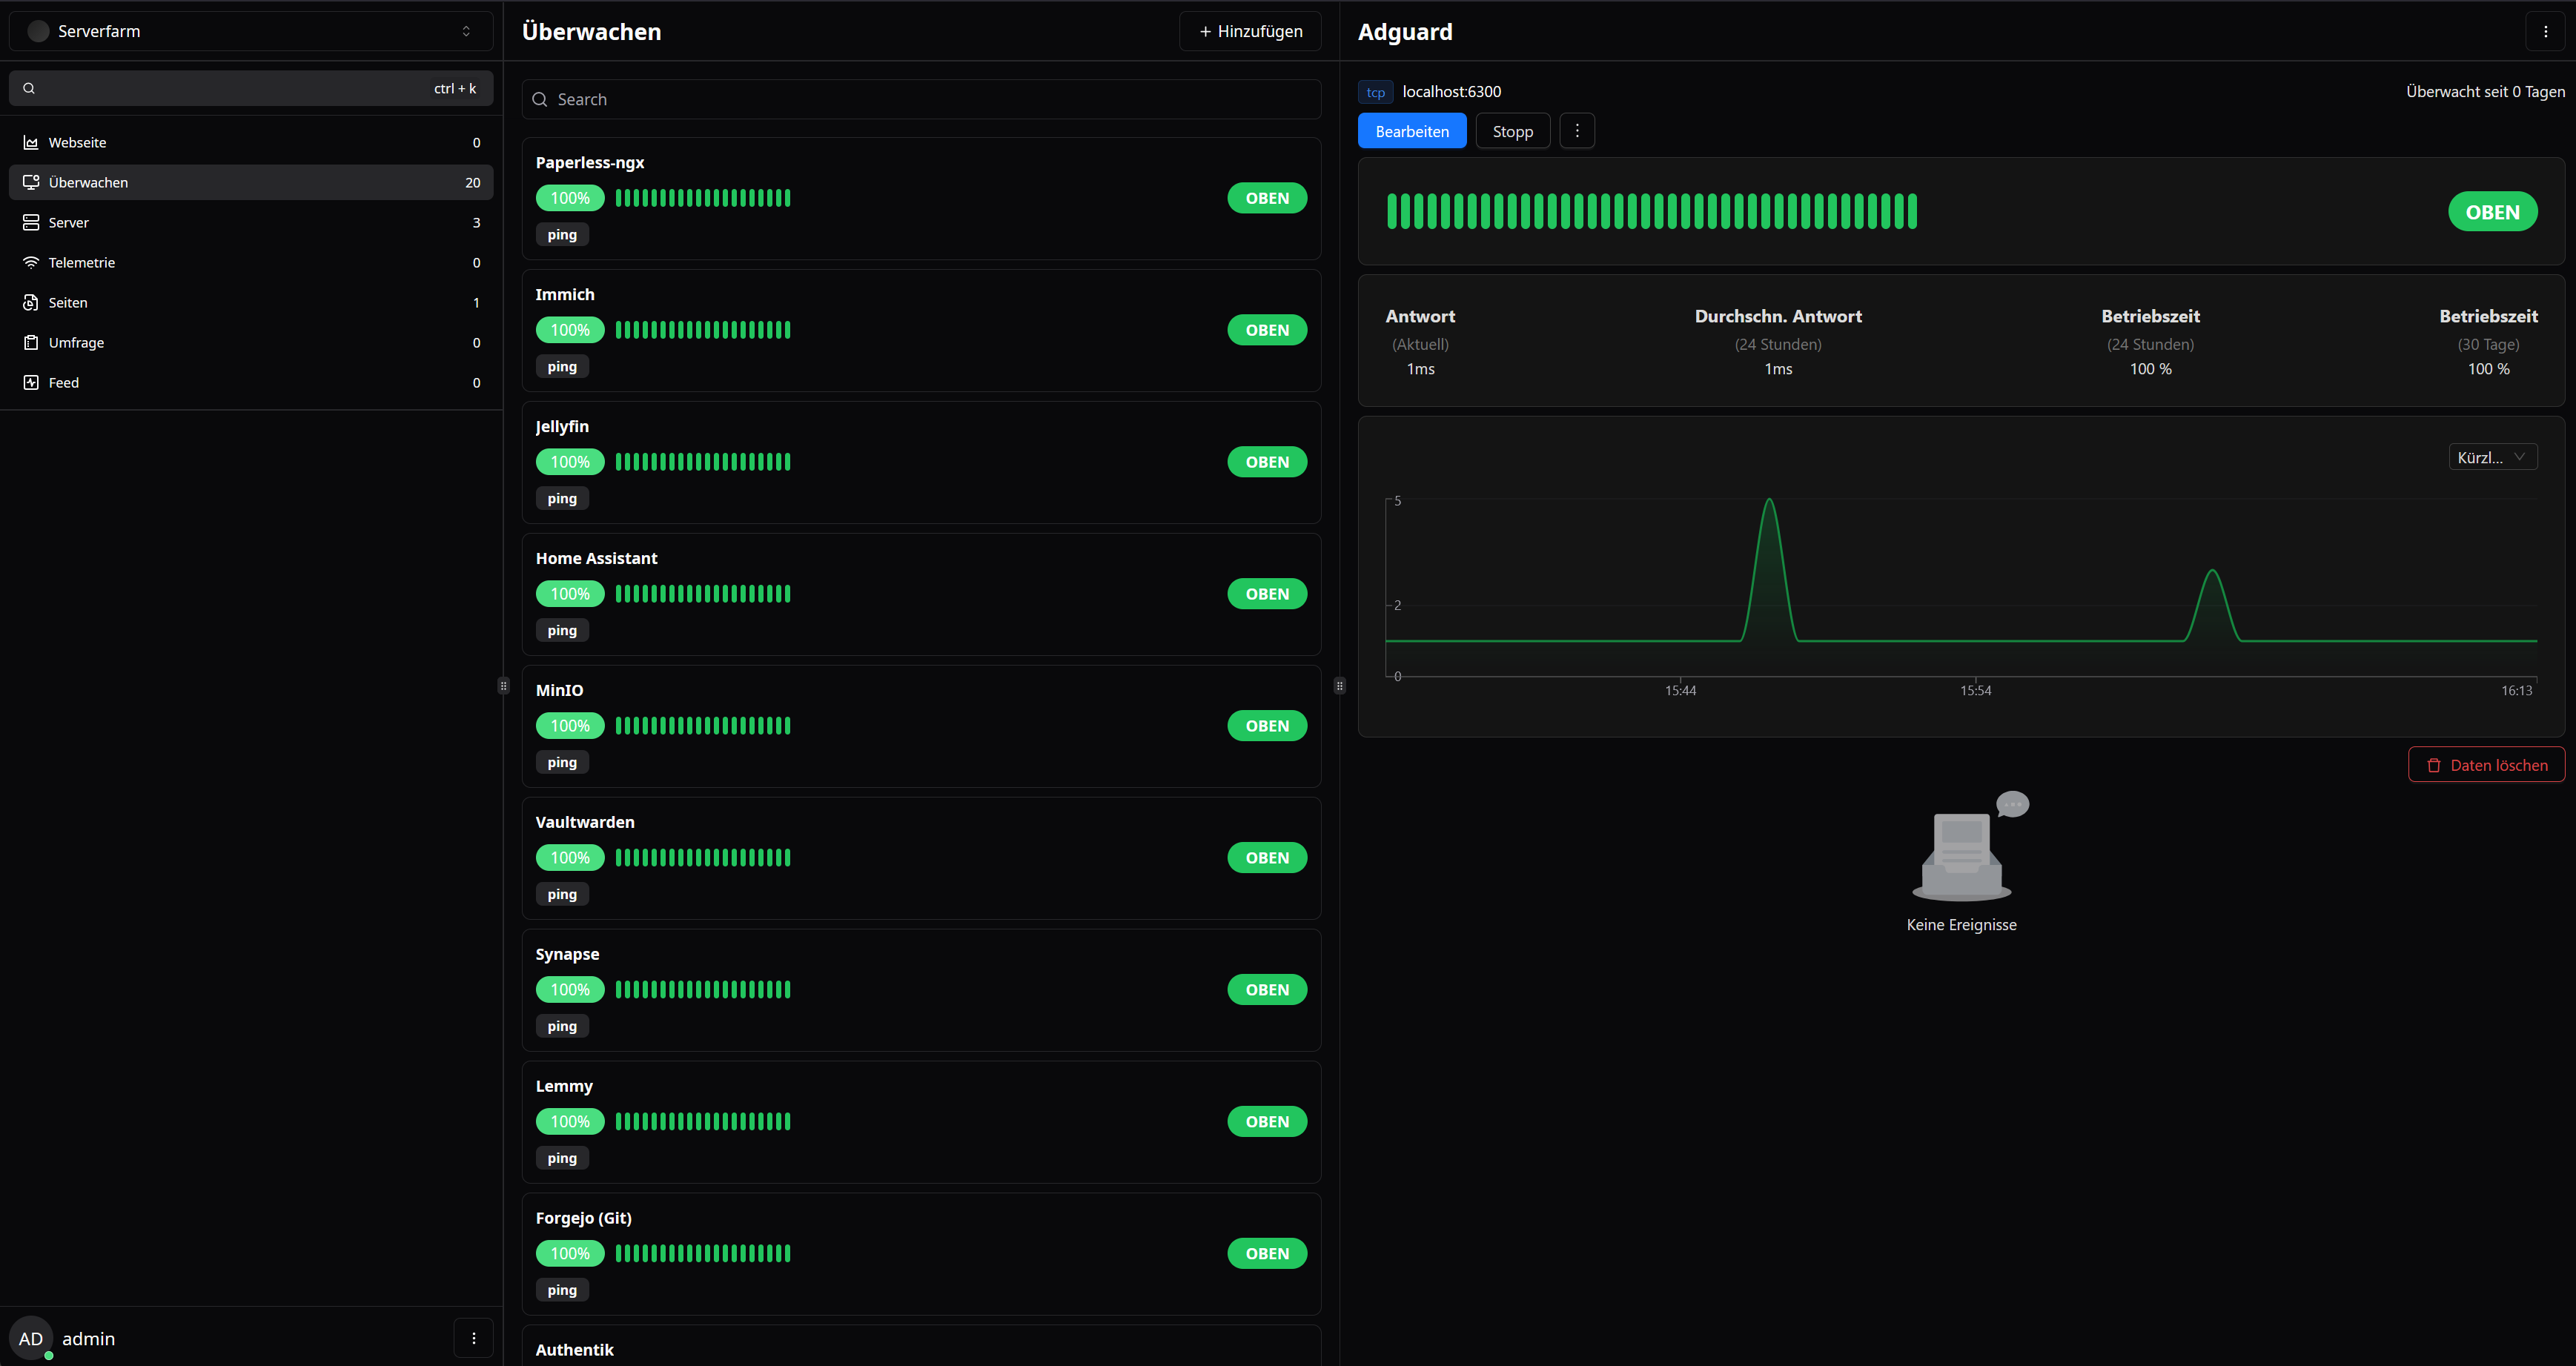Click the Seiten page icon
Screen dimensions: 2576x1366
31,302
